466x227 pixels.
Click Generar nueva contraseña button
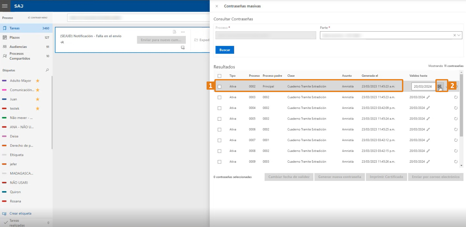(339, 177)
